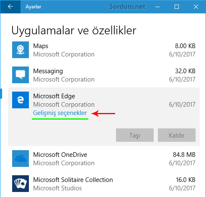Viewport: 206px width, 197px height.
Task: Minimize the Ayarlar window
Action: point(157,7)
